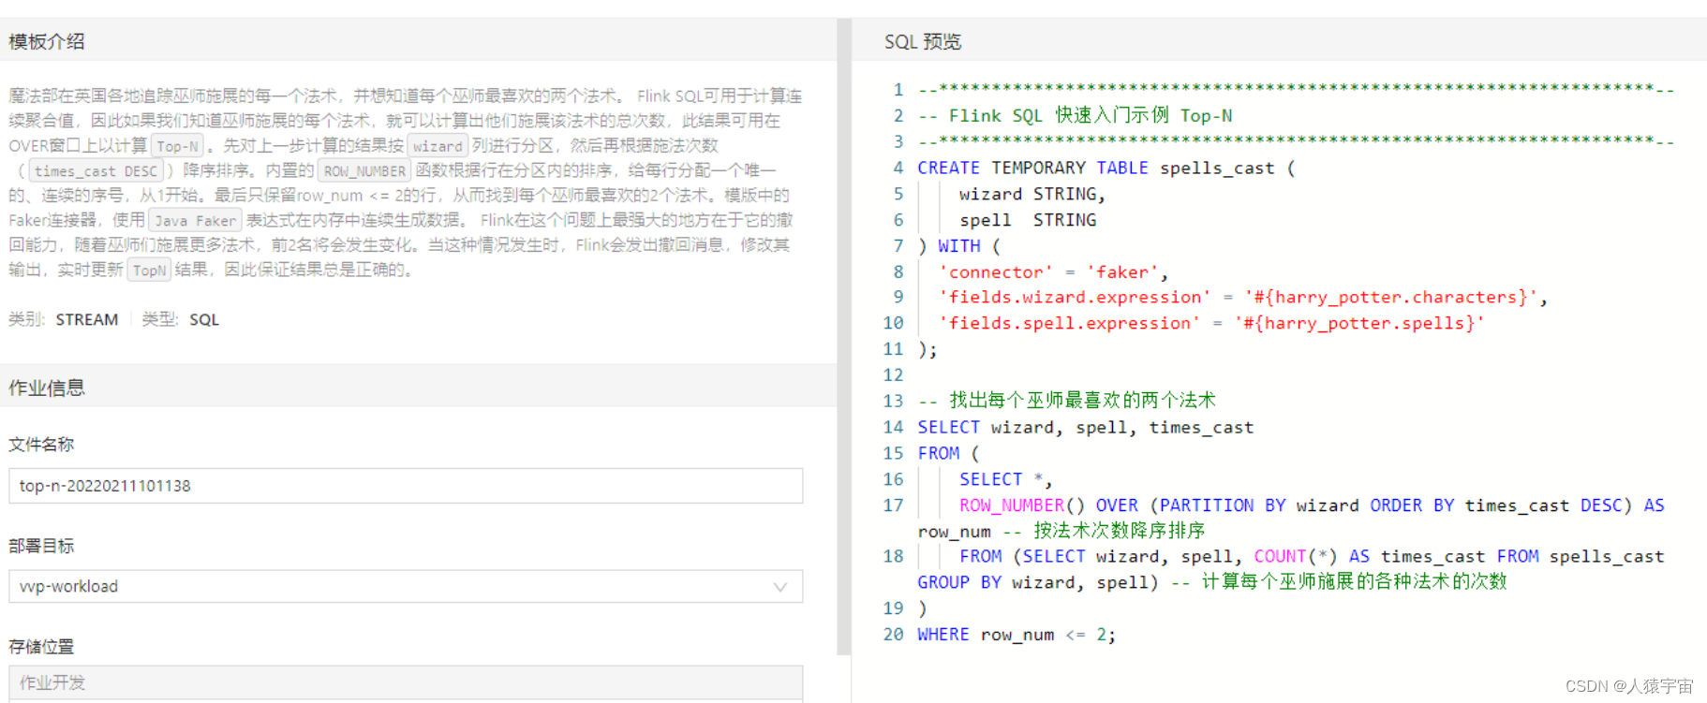Click the STREAM category value
This screenshot has width=1707, height=703.
pyautogui.click(x=87, y=319)
